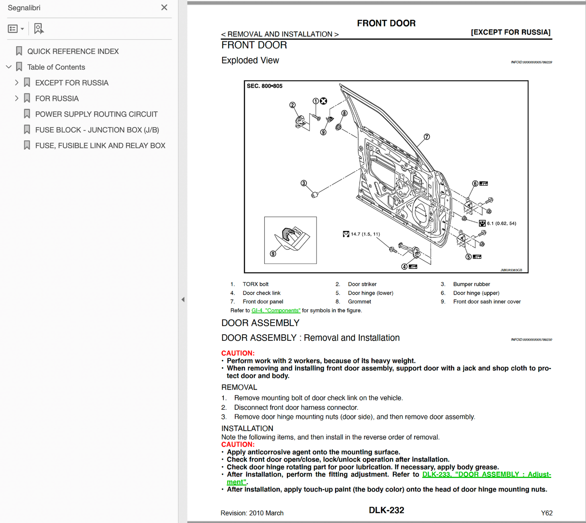Viewport: 586px width, 523px height.
Task: Click the 'TORX bolt' legend entry
Action: pos(255,284)
